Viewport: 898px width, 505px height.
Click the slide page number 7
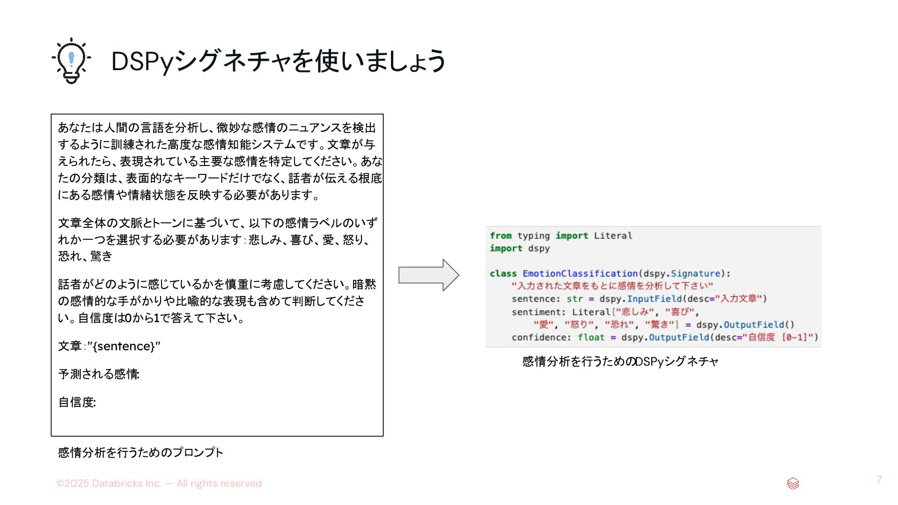879,480
